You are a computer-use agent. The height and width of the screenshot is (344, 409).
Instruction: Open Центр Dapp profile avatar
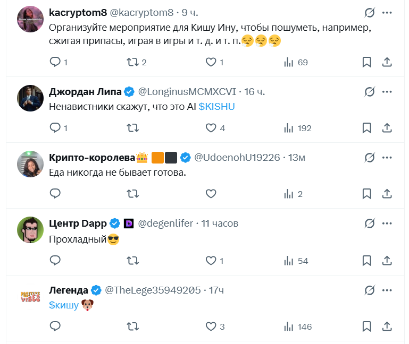tap(30, 230)
